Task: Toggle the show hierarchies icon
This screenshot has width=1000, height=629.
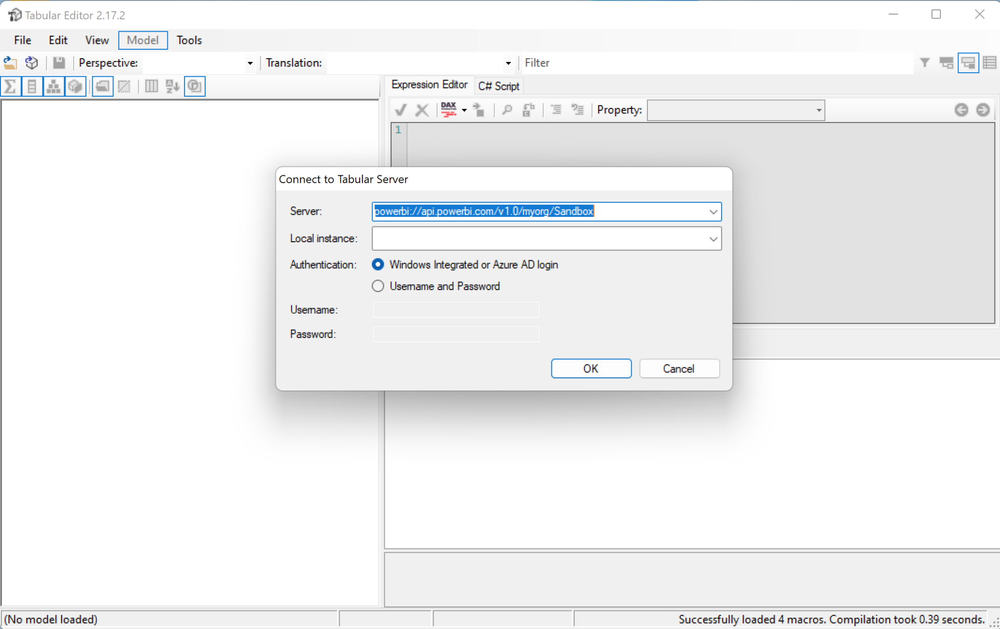Action: [53, 86]
